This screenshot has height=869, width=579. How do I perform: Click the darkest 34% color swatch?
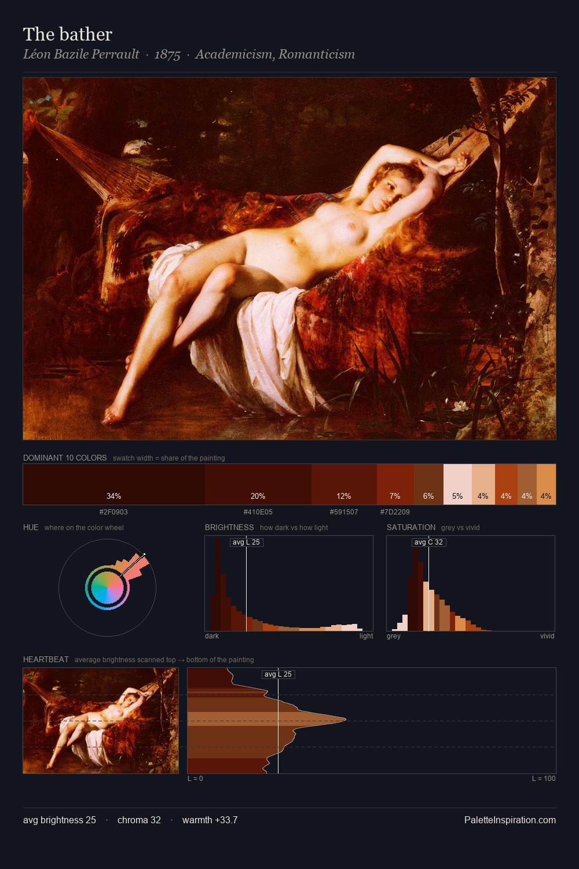[x=114, y=484]
